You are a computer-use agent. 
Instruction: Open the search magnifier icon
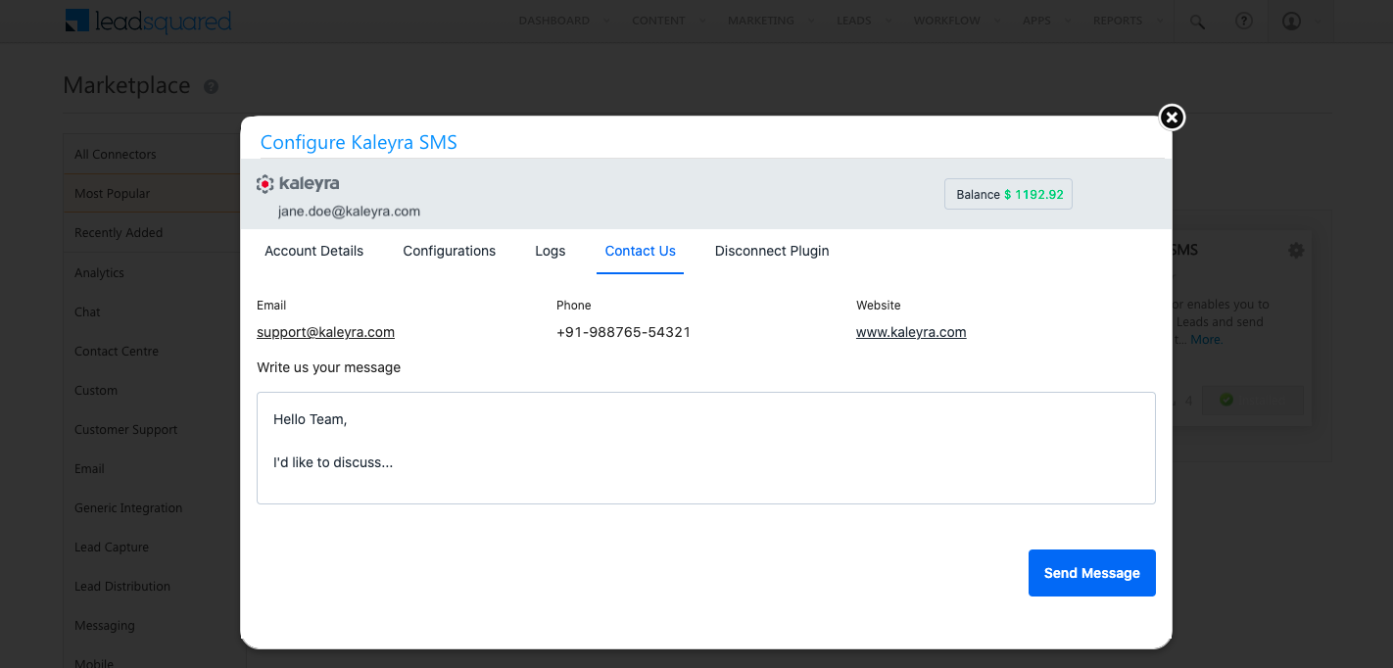[x=1197, y=21]
